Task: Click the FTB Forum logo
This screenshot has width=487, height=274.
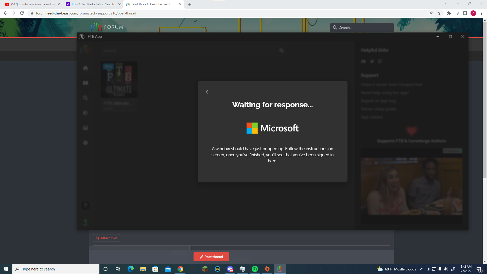Action: pyautogui.click(x=107, y=27)
